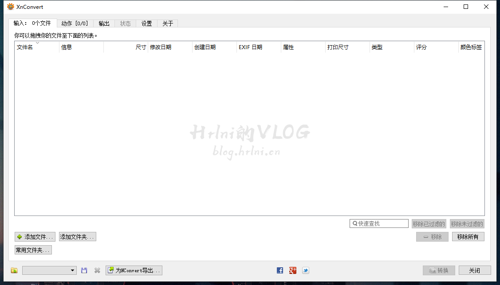Click the 移除已过滤的 button
Screen dimensions: 500x285
pyautogui.click(x=429, y=223)
